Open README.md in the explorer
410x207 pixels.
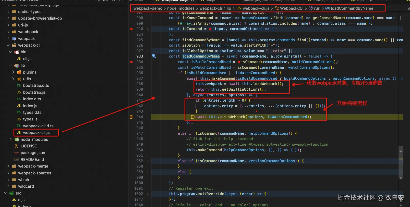32,160
